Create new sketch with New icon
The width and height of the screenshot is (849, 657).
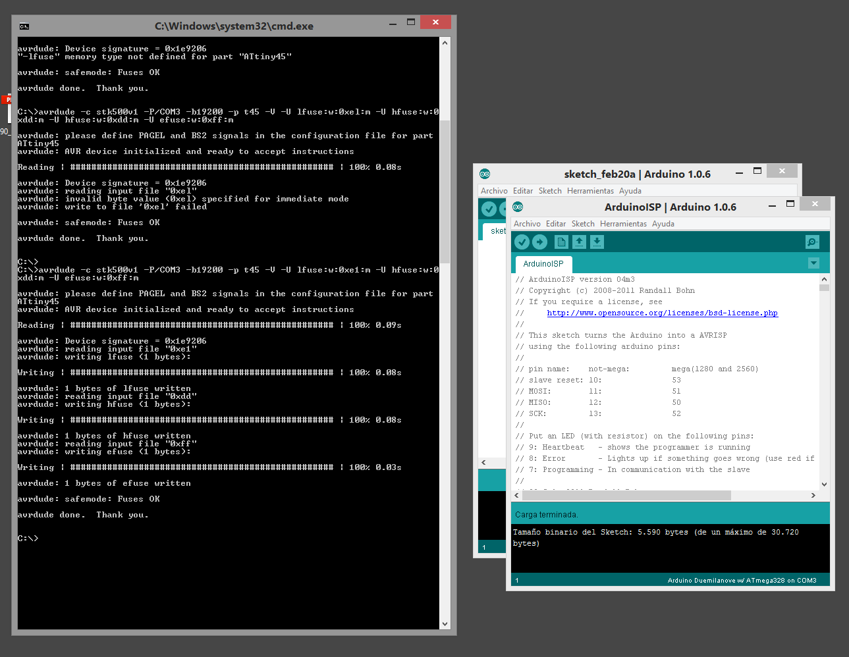pos(561,242)
